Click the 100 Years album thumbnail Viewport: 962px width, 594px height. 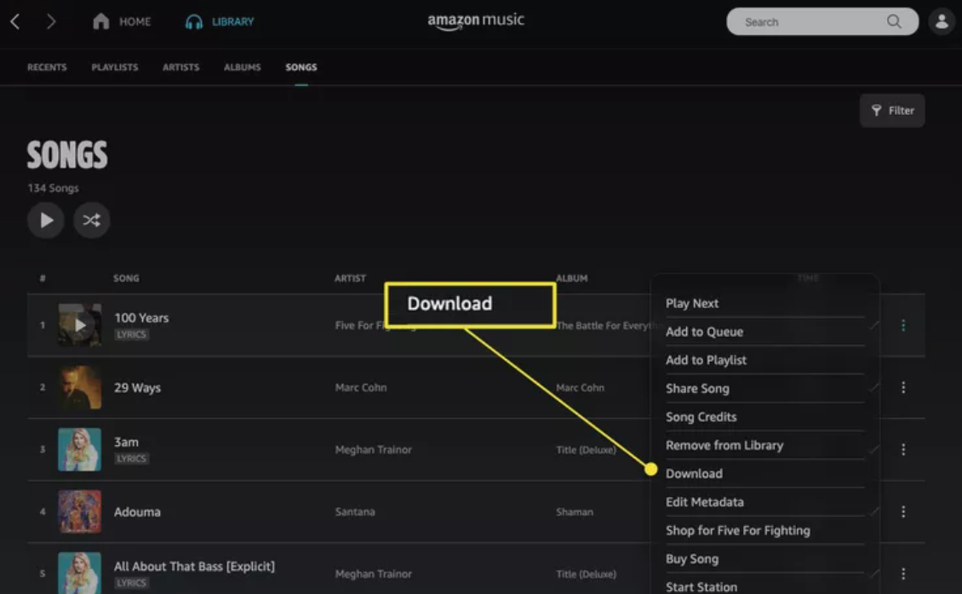point(79,325)
